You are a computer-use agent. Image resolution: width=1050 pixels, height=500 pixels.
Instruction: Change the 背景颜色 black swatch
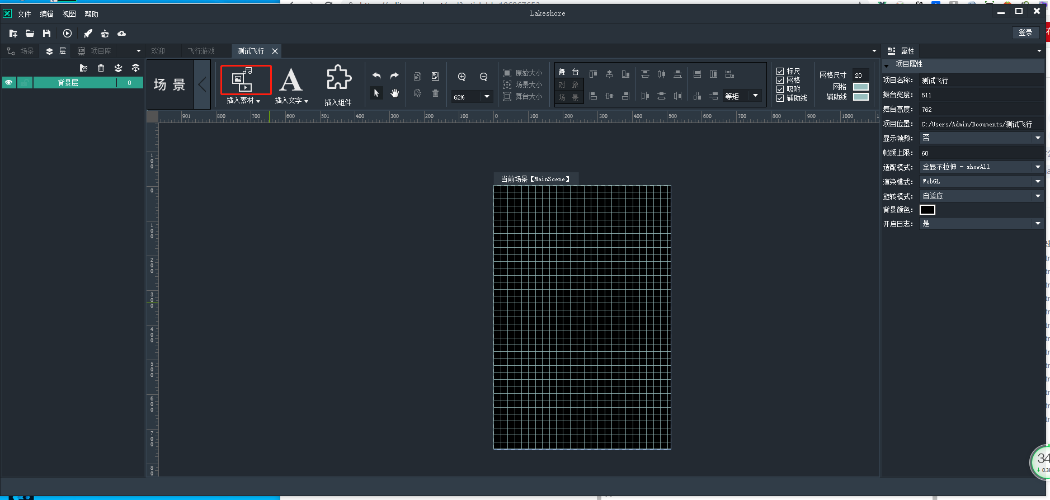927,210
